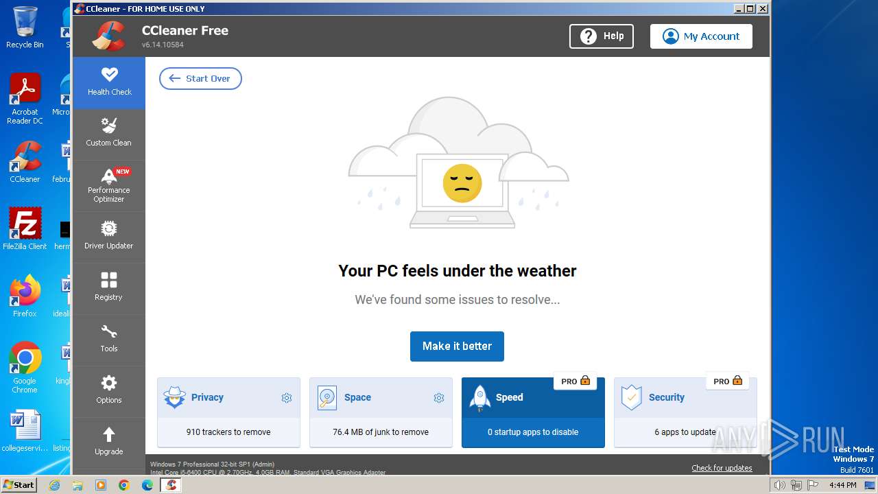Screen dimensions: 878x494
Task: Open Privacy settings gear icon
Action: [287, 398]
